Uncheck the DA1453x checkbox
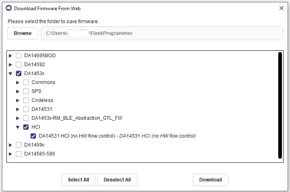This screenshot has width=290, height=192. tap(19, 73)
